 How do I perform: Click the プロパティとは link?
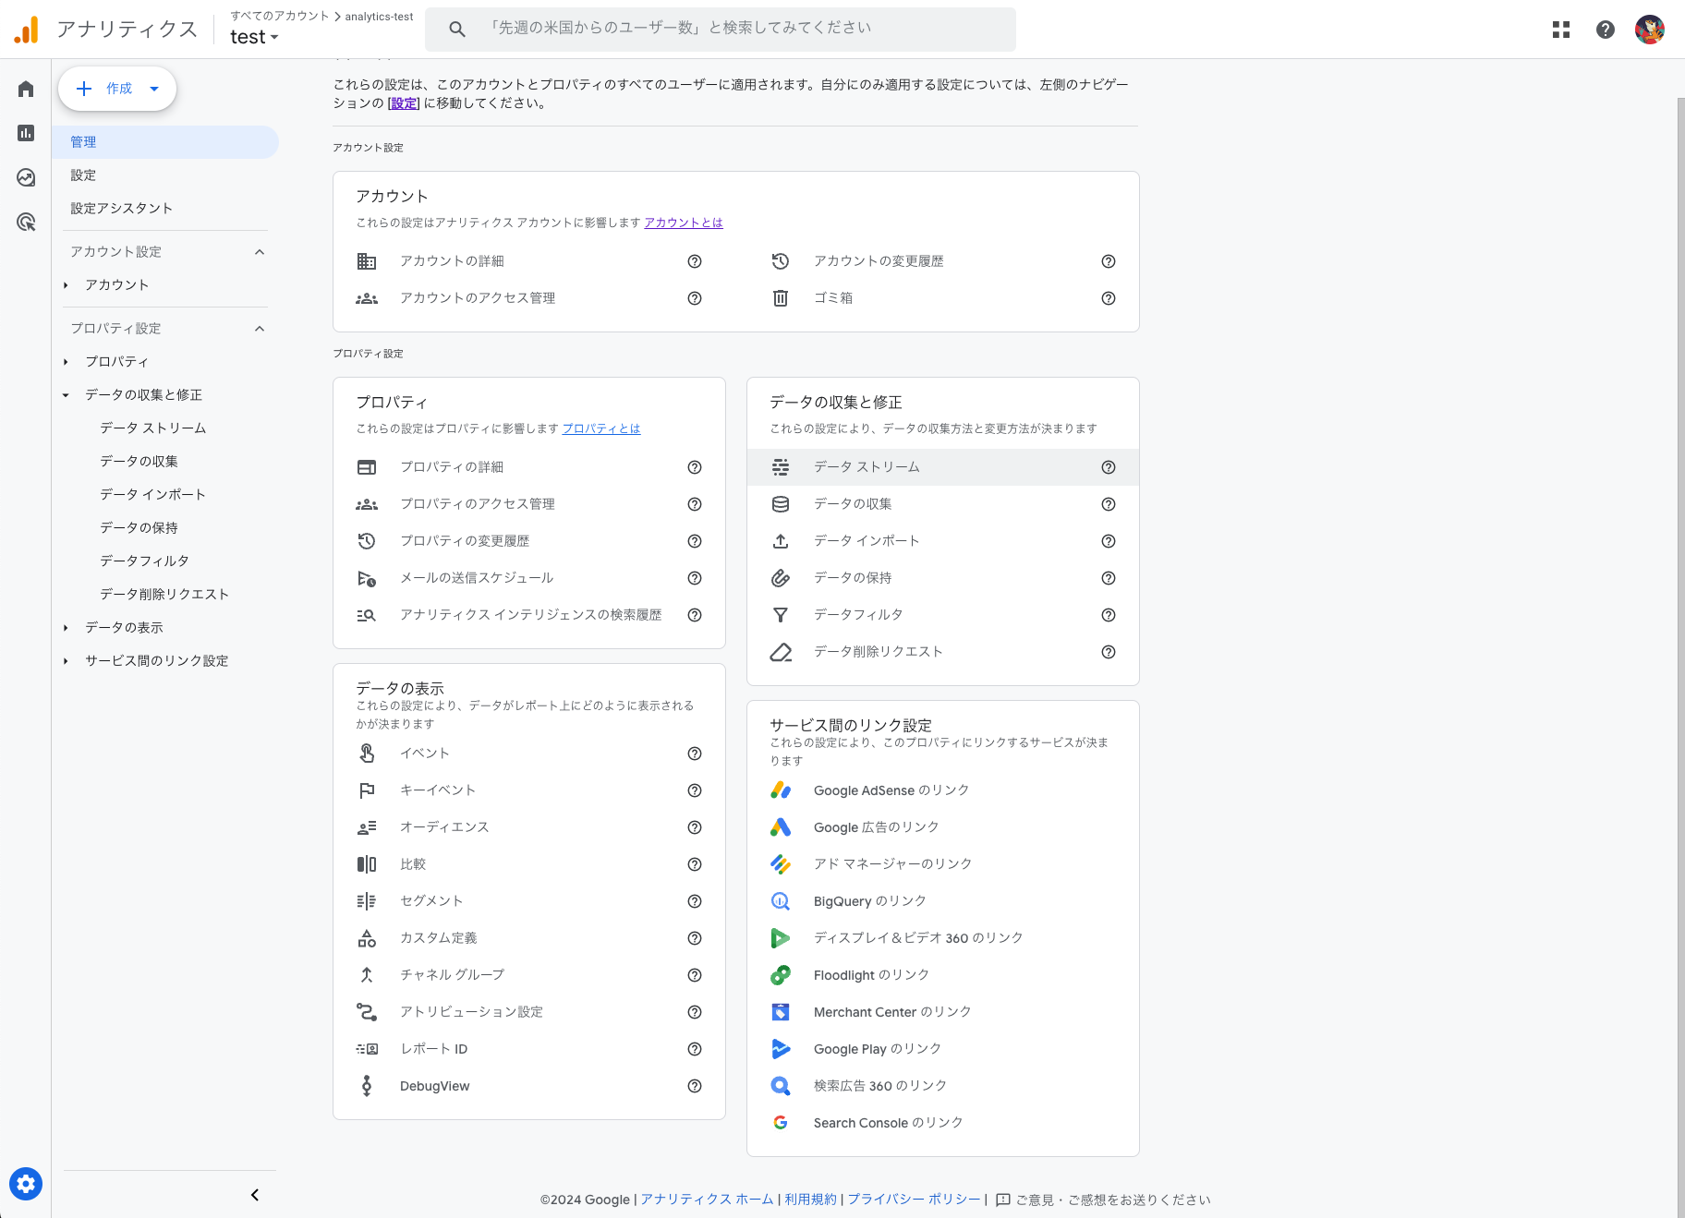tap(600, 428)
